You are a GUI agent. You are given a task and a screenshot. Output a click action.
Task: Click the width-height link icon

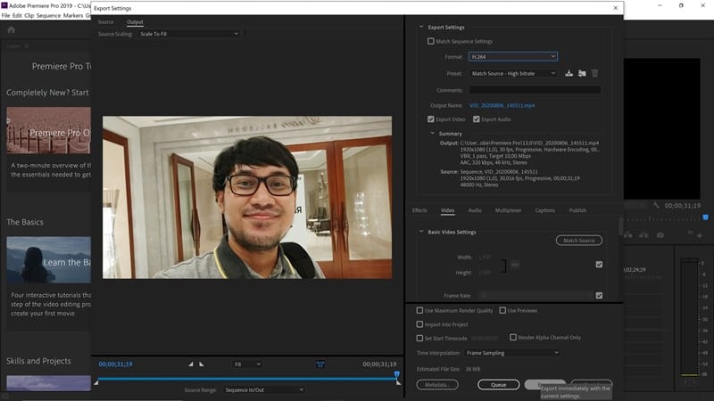tap(515, 266)
